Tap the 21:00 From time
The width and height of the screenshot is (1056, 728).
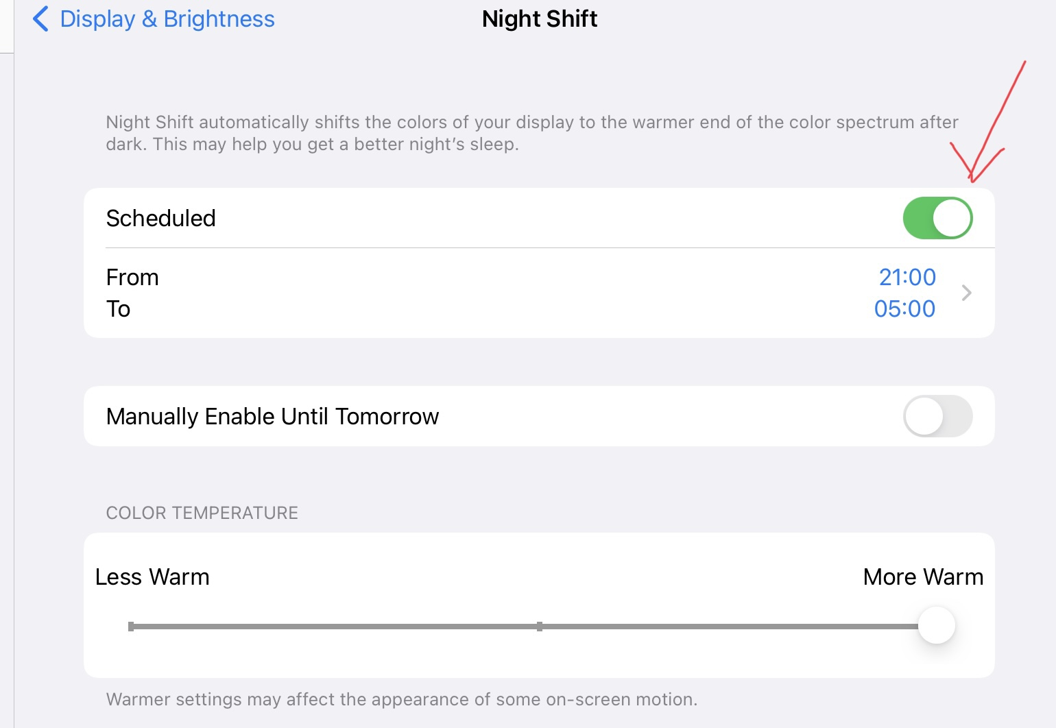tap(907, 277)
